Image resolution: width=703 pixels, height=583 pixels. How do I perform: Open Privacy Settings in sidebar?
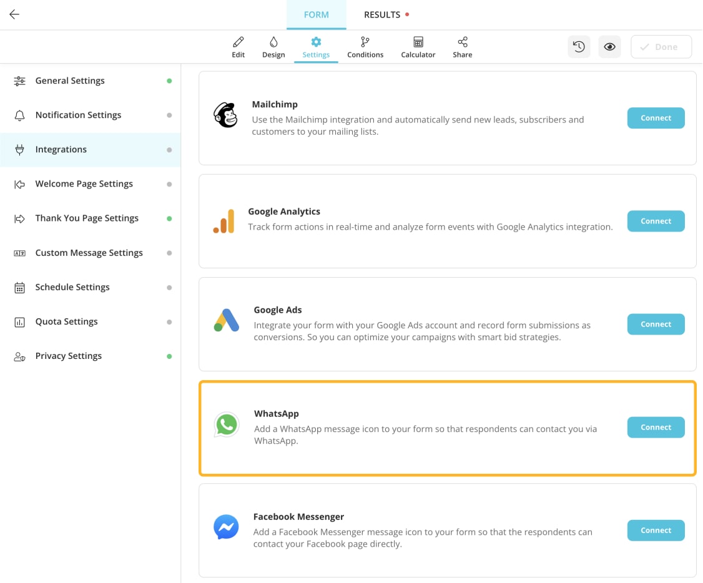pyautogui.click(x=68, y=356)
